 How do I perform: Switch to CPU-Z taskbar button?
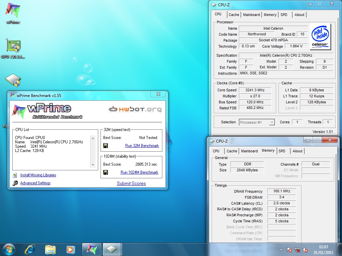pyautogui.click(x=112, y=249)
